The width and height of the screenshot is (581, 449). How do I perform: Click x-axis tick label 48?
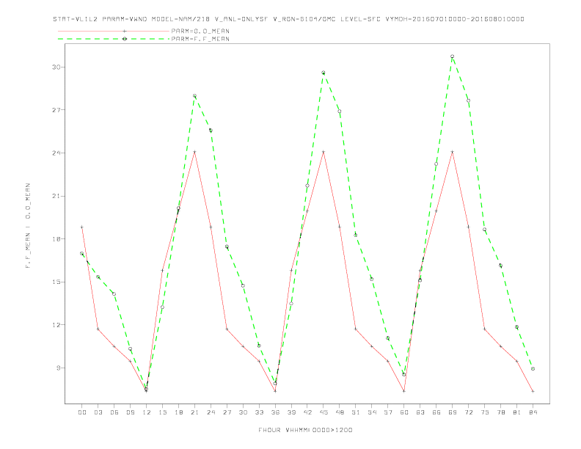point(340,412)
